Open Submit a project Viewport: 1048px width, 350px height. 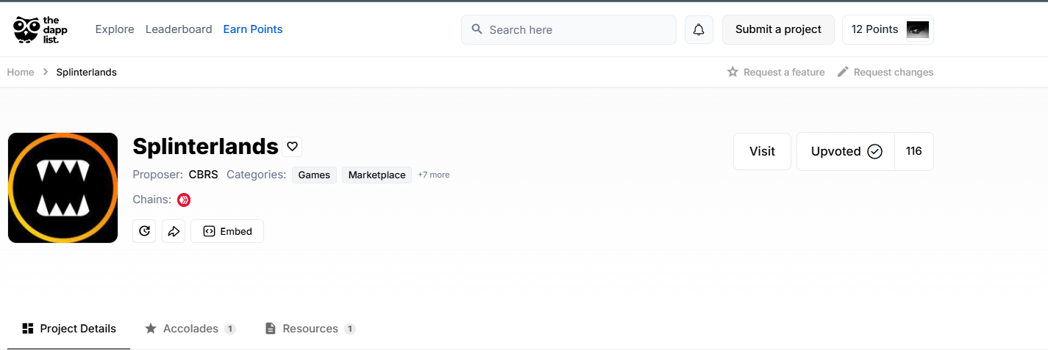coord(778,29)
